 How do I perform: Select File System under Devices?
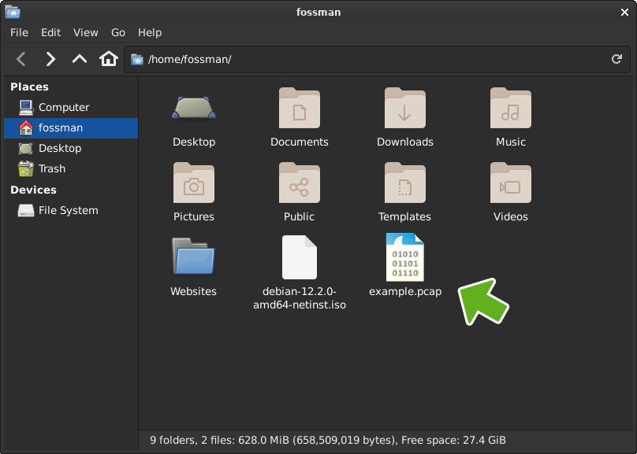pyautogui.click(x=68, y=210)
